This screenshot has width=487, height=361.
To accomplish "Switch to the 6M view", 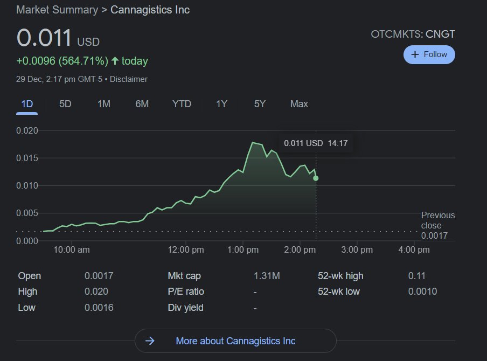I will [142, 104].
